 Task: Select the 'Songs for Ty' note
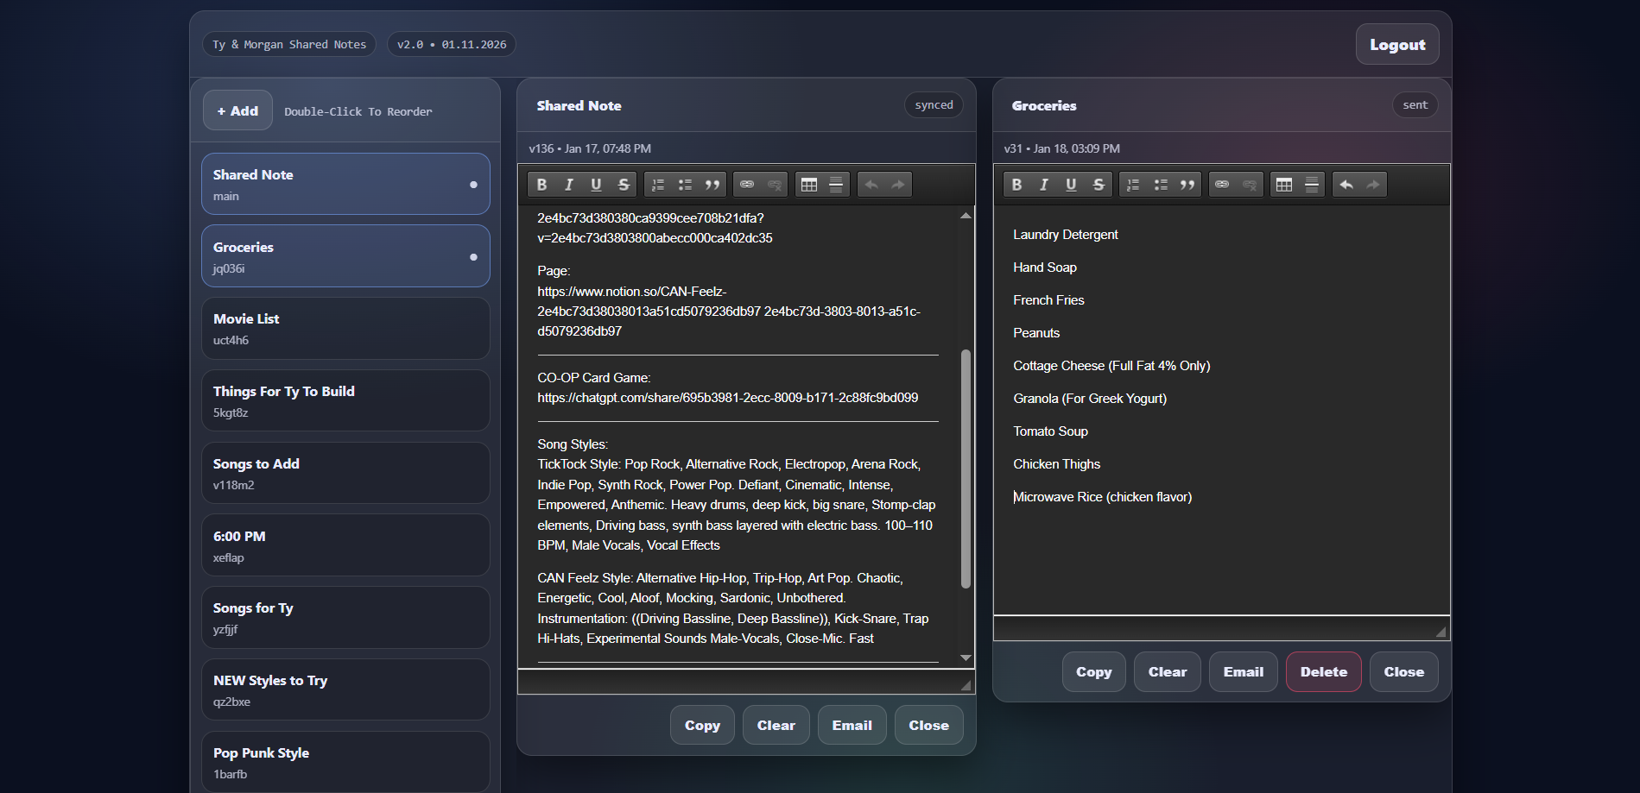point(345,617)
